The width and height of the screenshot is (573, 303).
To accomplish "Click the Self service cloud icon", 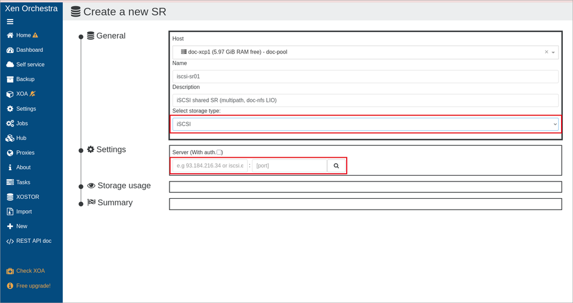I will [x=10, y=64].
